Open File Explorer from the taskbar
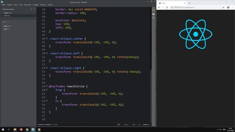Image resolution: width=235 pixels, height=132 pixels. 15,129
